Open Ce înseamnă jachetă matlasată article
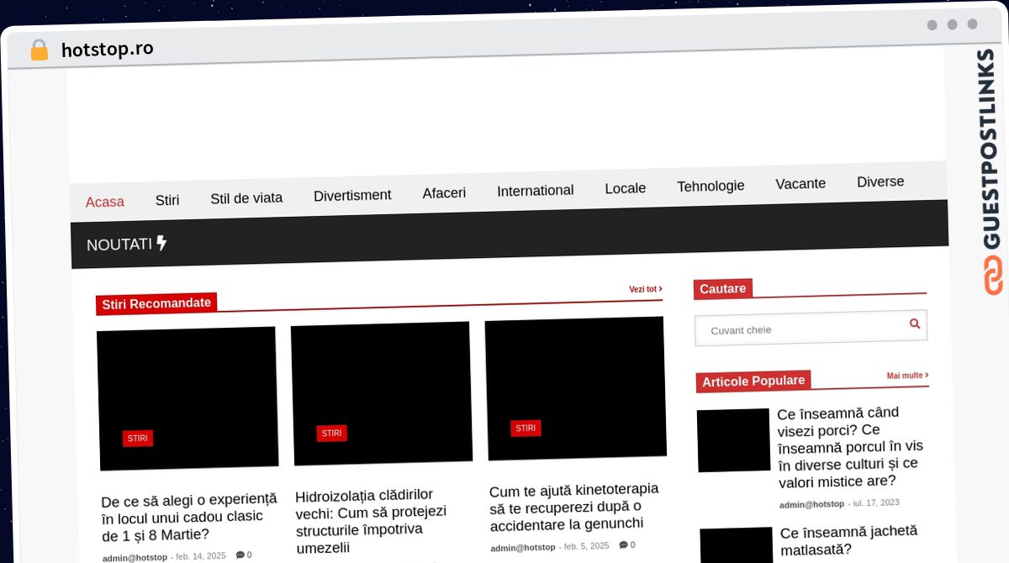The width and height of the screenshot is (1009, 563). point(848,541)
